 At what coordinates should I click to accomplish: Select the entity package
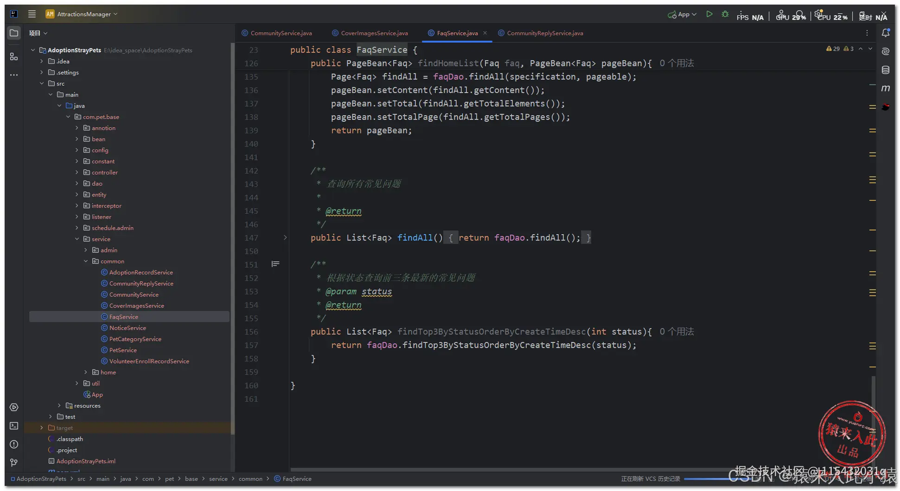click(95, 194)
